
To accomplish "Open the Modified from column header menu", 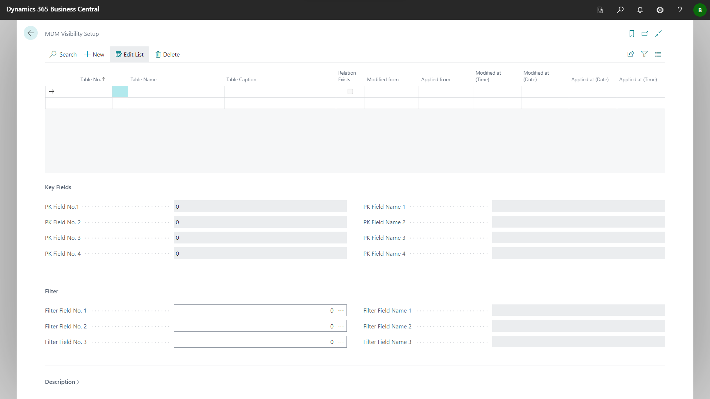I will [383, 79].
